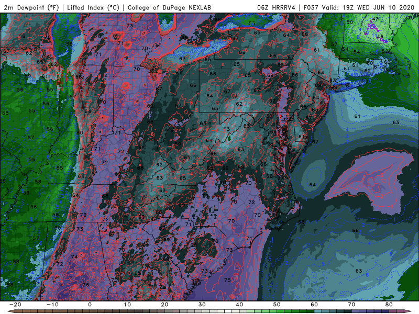Click the "F037" forecast hour text
Viewport: 419px width, 314px height.
[x=311, y=7]
